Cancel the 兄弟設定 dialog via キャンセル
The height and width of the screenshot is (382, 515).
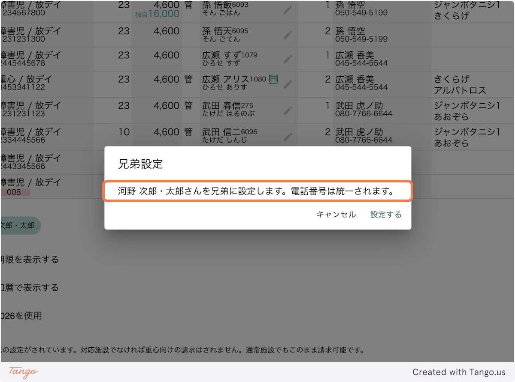[x=336, y=215]
